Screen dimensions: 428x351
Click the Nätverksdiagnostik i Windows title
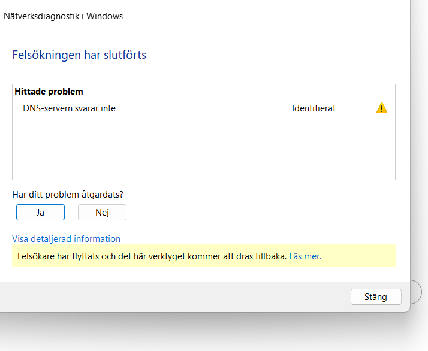coord(64,16)
